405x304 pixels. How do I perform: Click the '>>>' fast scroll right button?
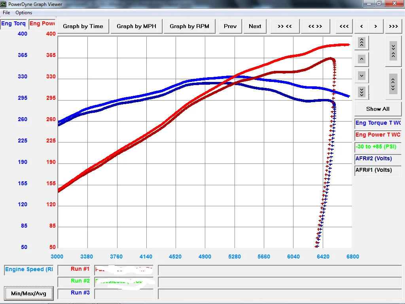(393, 27)
